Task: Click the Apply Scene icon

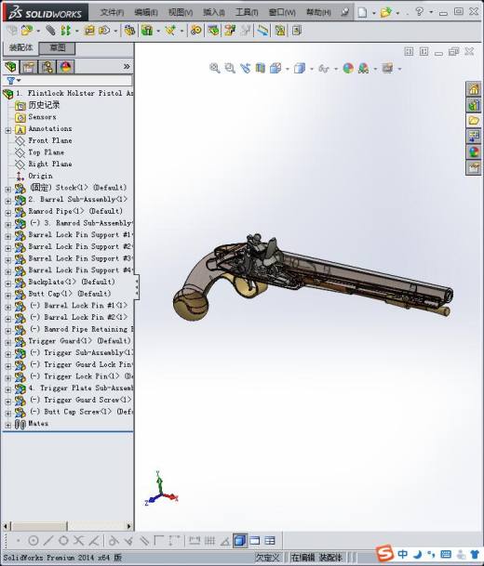Action: pos(363,68)
